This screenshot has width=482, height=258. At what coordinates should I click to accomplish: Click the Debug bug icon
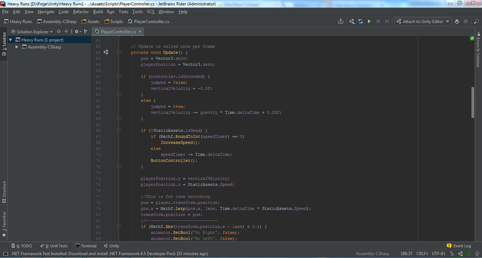(457, 21)
